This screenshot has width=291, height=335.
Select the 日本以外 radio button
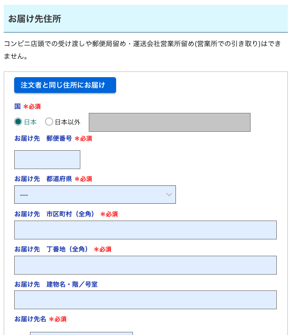(x=49, y=122)
